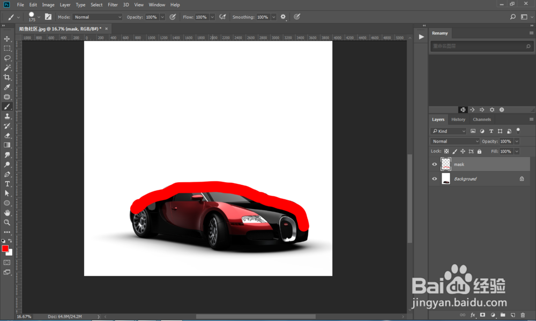Switch to the Channels tab

point(481,120)
